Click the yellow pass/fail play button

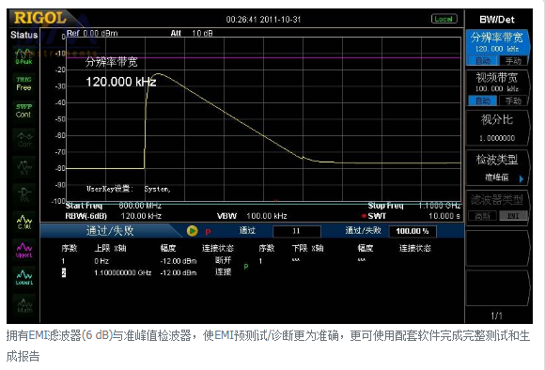click(x=192, y=231)
